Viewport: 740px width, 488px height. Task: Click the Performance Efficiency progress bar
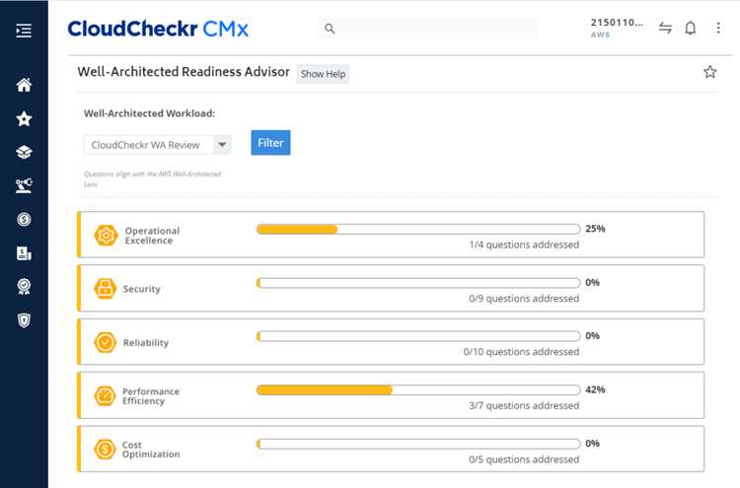[418, 390]
